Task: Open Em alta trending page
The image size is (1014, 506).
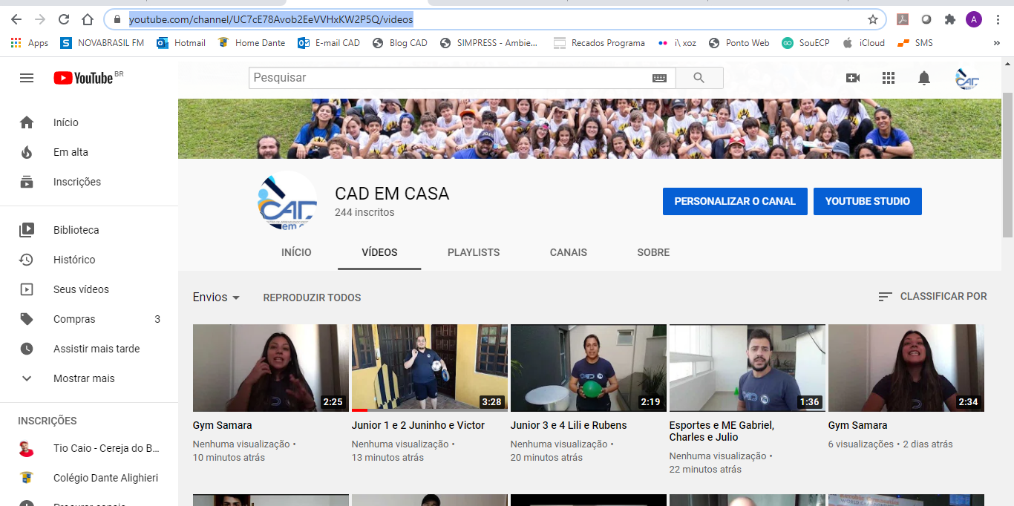Action: coord(89,152)
